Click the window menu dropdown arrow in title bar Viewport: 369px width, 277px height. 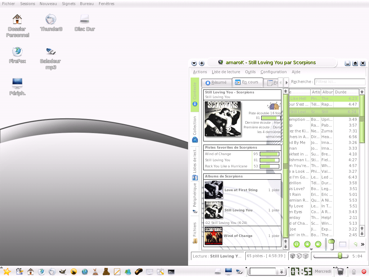pyautogui.click(x=194, y=63)
